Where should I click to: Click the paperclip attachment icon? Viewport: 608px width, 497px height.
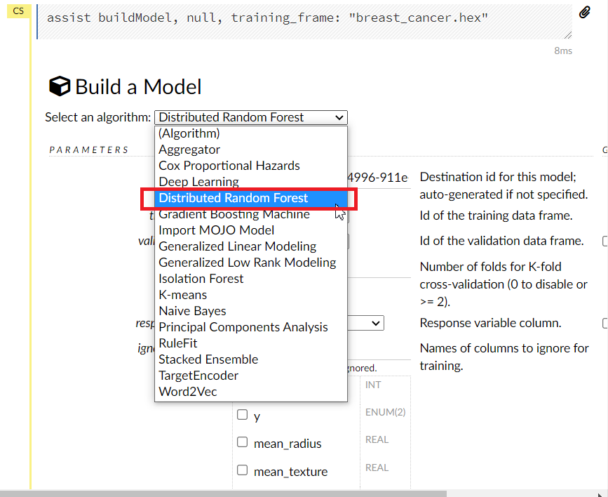pos(584,13)
